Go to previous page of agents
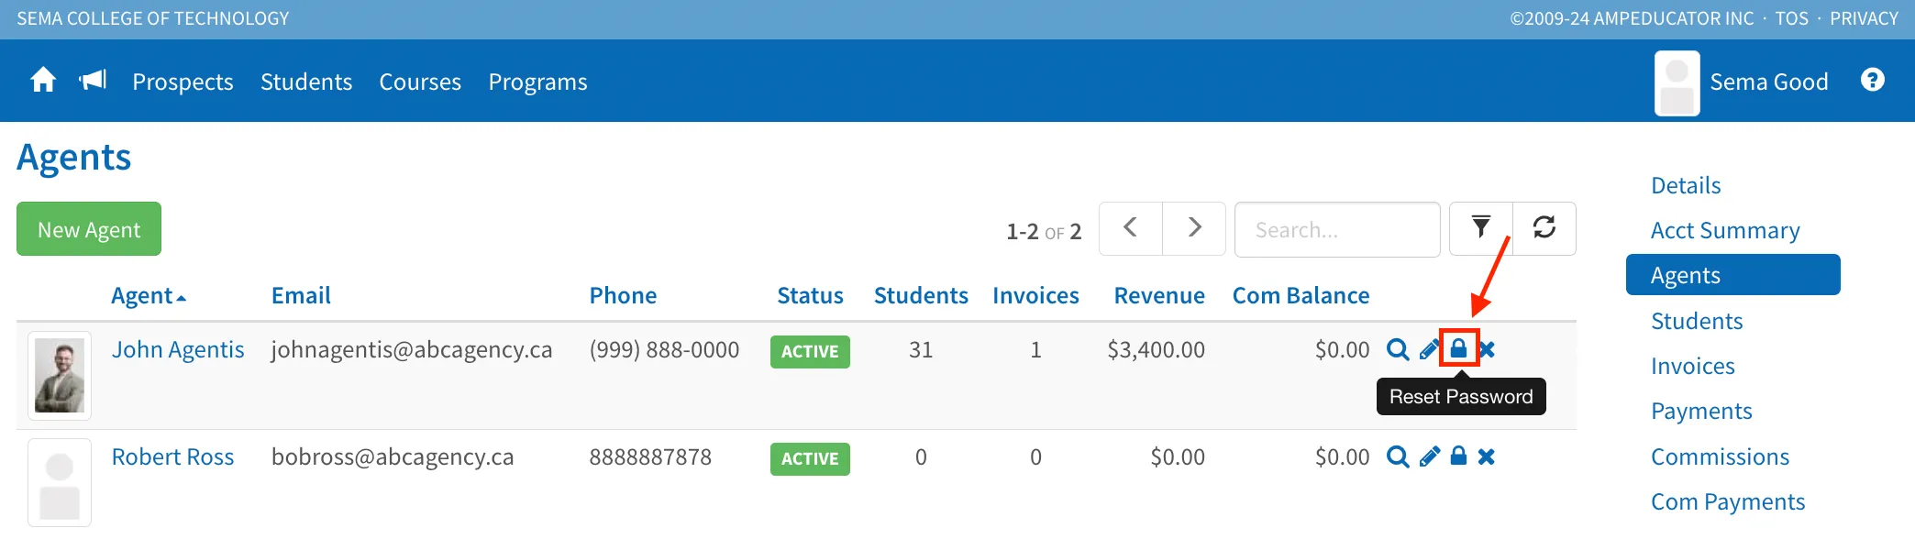1915x550 pixels. tap(1131, 228)
